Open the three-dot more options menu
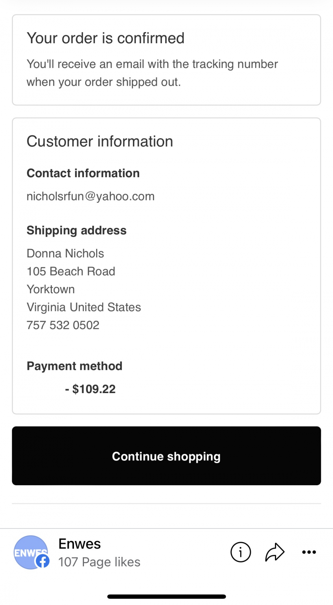The width and height of the screenshot is (333, 605). (x=309, y=552)
